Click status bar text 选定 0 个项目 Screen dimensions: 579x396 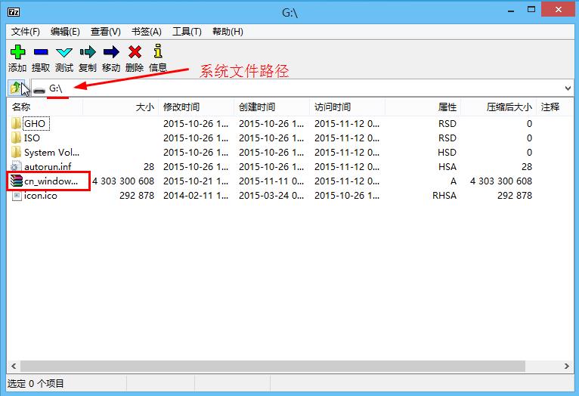36,383
